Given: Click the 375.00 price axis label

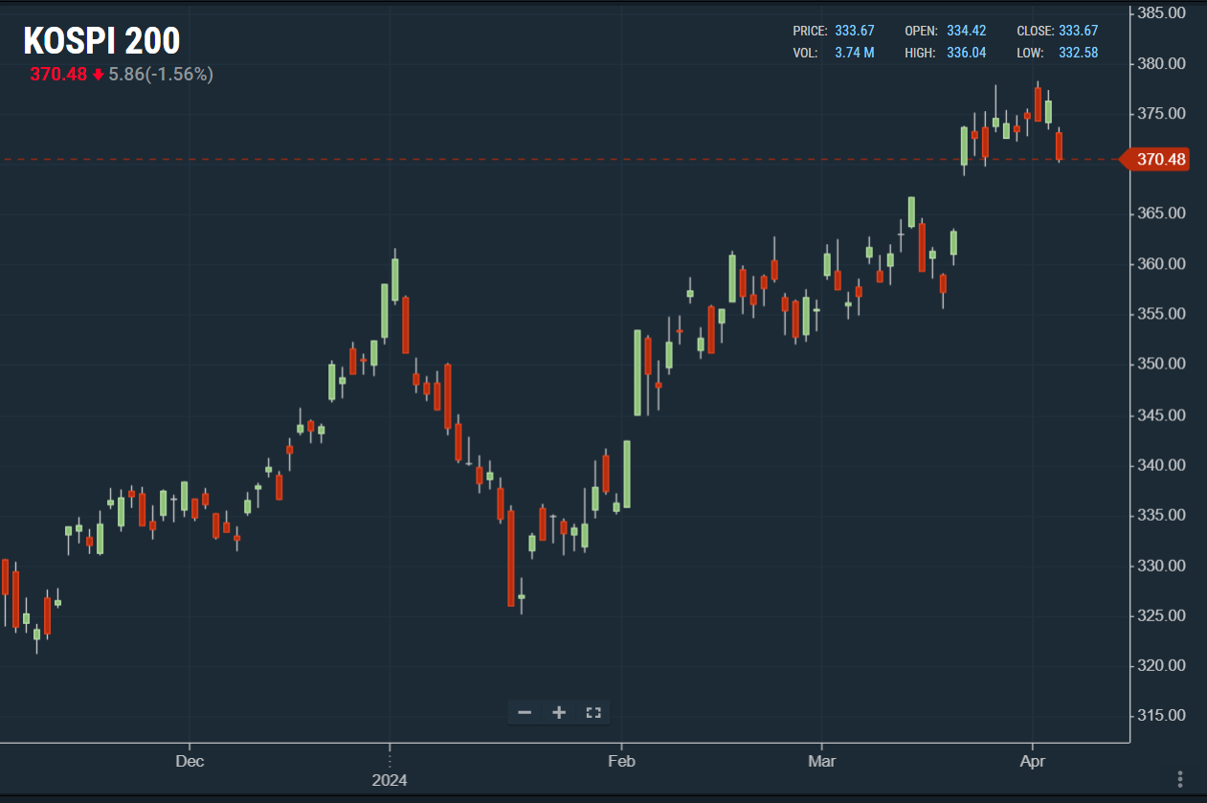Looking at the screenshot, I should click(1161, 114).
